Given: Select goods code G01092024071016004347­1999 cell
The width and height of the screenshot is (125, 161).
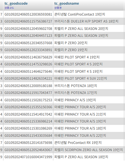Looking at the screenshot, I should point(28,157).
